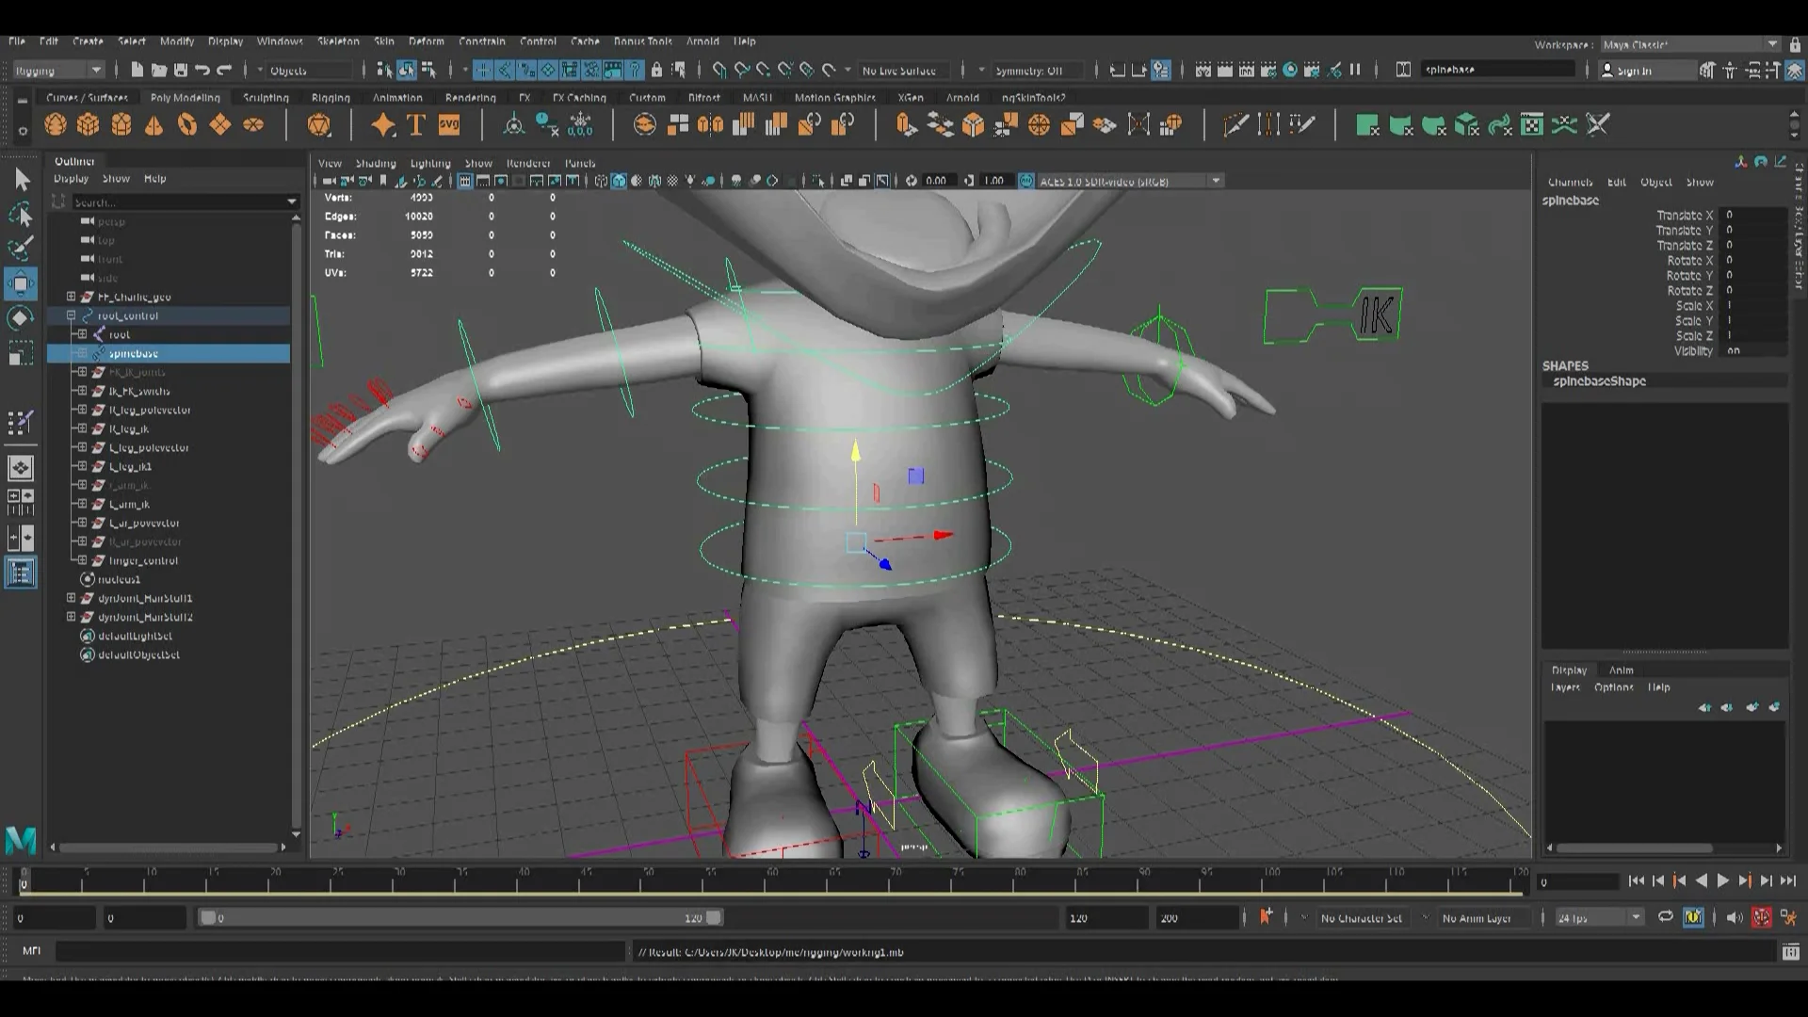Toggle Auto Keyframe button
The width and height of the screenshot is (1808, 1017).
click(x=1762, y=917)
